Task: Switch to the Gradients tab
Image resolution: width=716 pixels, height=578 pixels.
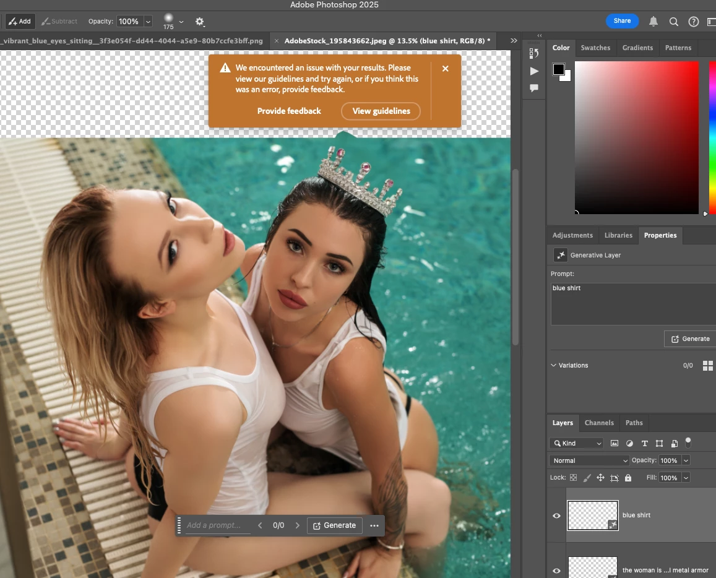Action: (637, 48)
